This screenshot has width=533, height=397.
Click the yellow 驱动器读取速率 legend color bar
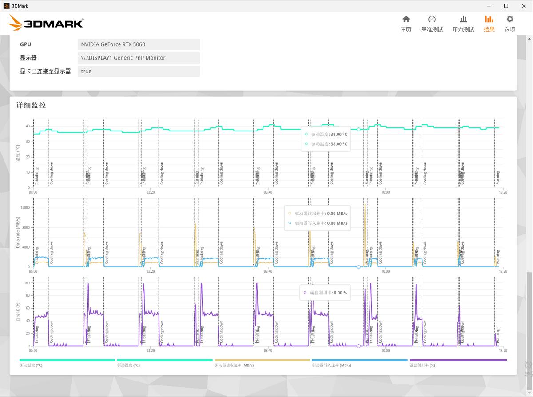coord(262,360)
